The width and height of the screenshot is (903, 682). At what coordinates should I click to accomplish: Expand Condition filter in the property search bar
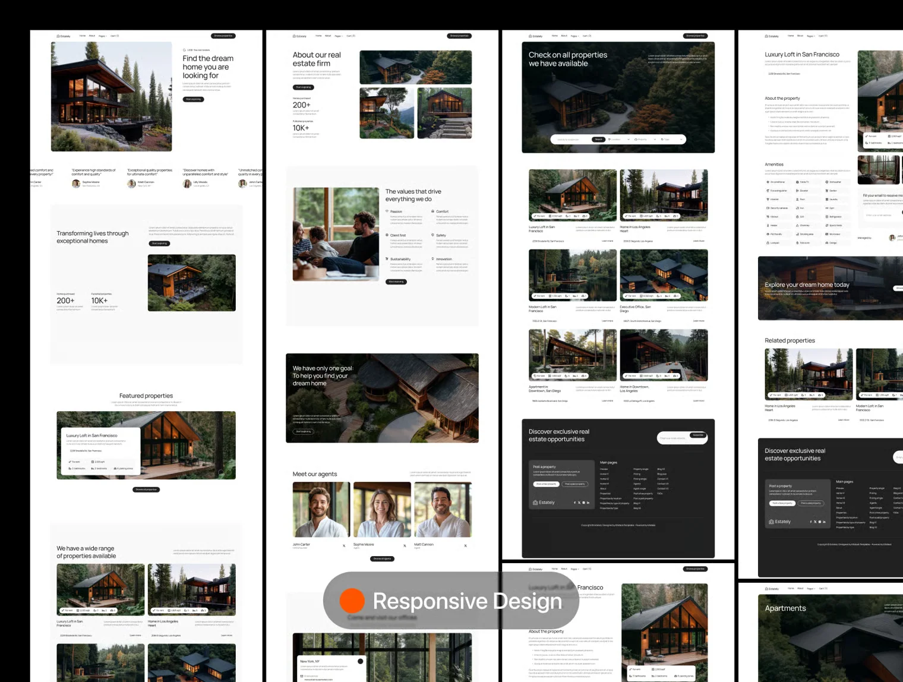pos(619,140)
